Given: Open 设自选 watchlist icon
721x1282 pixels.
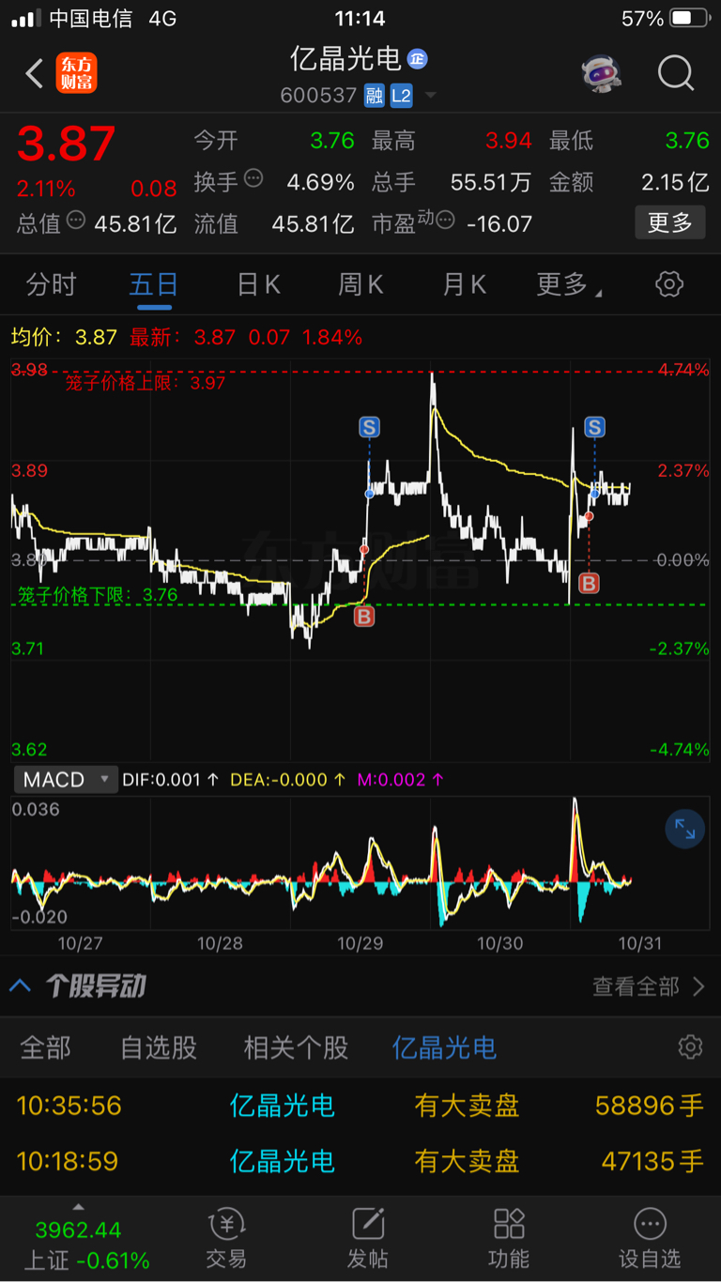Looking at the screenshot, I should click(x=650, y=1239).
